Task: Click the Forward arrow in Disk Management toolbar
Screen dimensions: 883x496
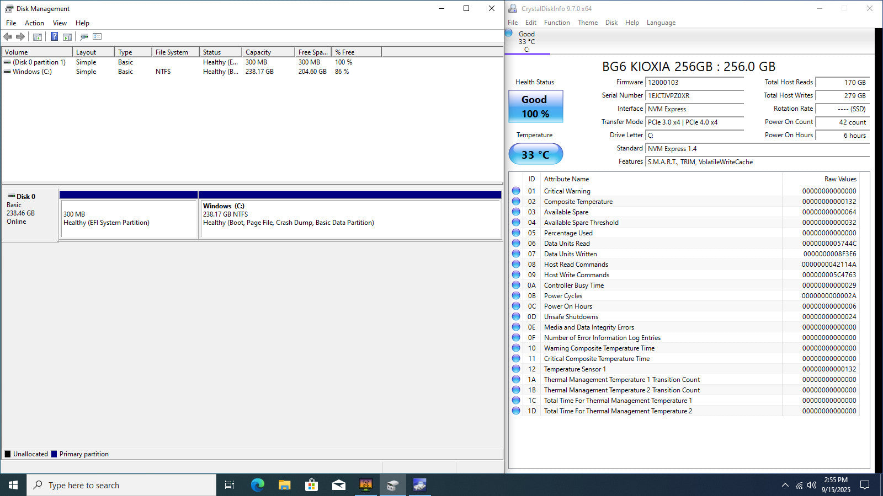Action: pos(20,37)
